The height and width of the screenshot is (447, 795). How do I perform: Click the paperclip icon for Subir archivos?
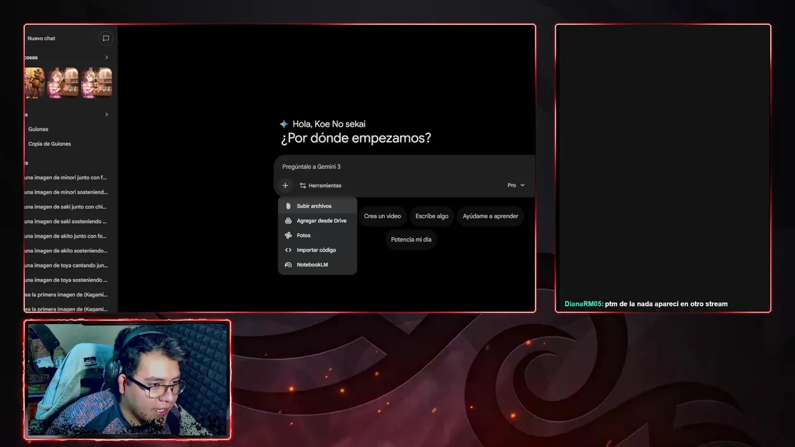click(288, 206)
